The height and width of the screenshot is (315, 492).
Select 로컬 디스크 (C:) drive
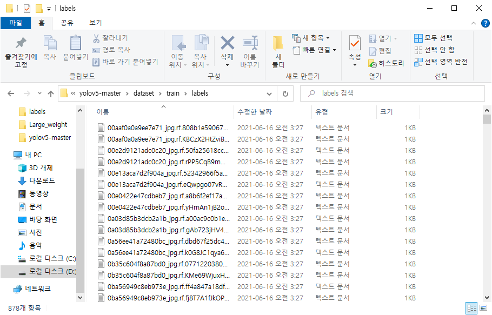pyautogui.click(x=46, y=259)
